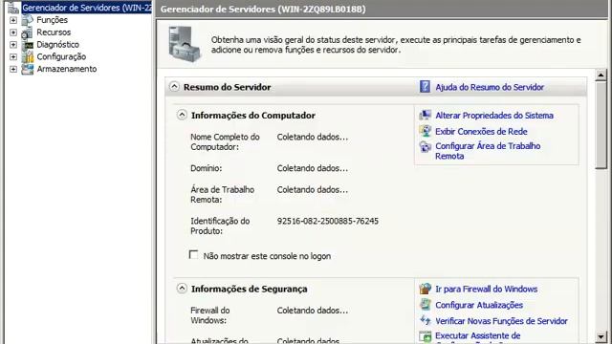Viewport: 612px width, 344px height.
Task: Click the Configuração icon in tree
Action: click(x=28, y=57)
